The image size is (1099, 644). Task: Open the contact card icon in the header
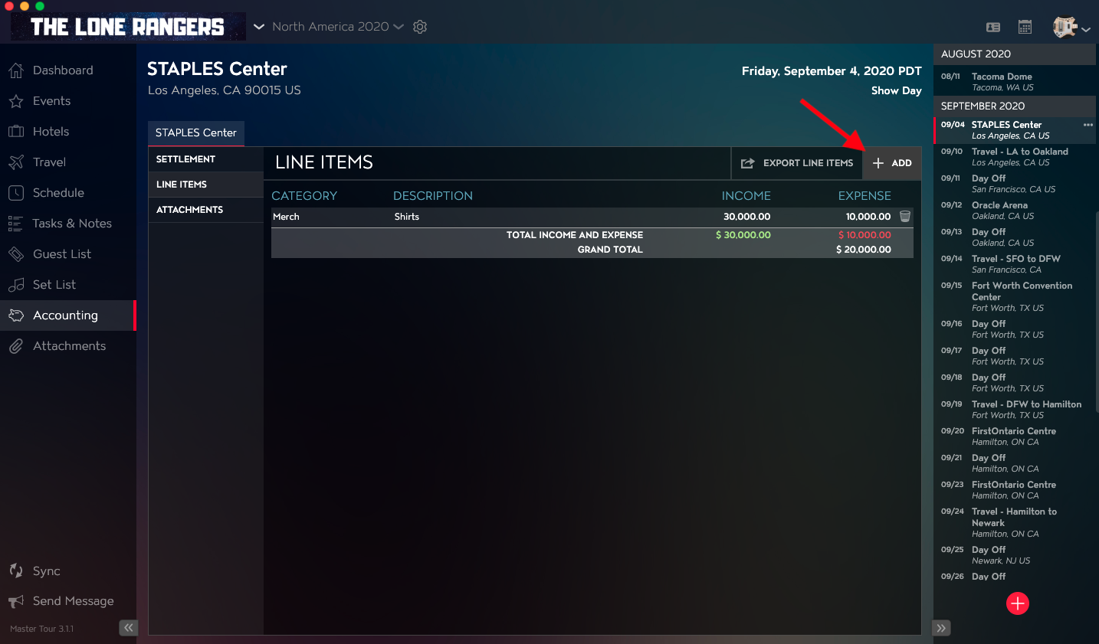click(993, 27)
